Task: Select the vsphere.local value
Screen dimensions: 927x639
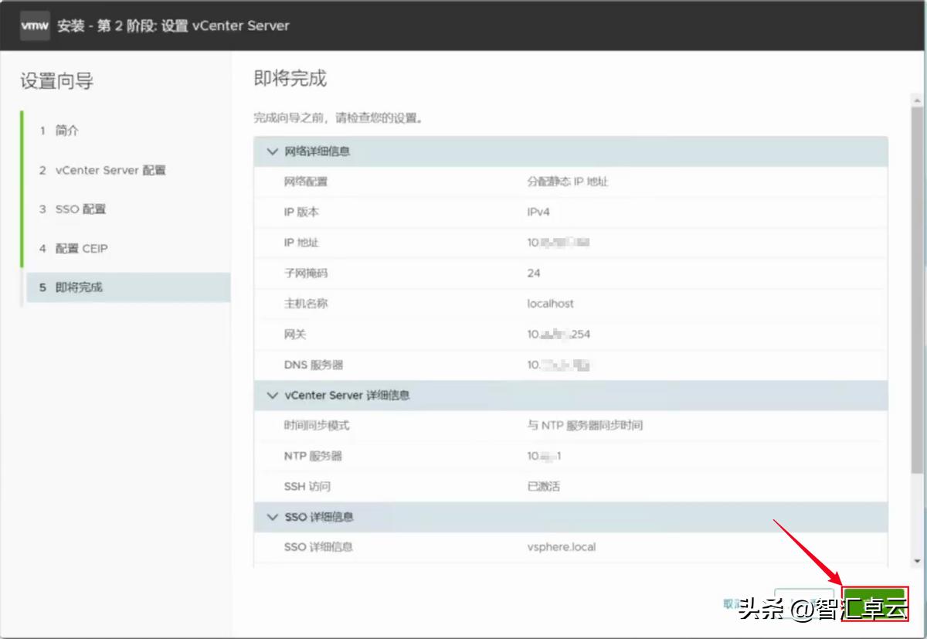Action: click(562, 547)
